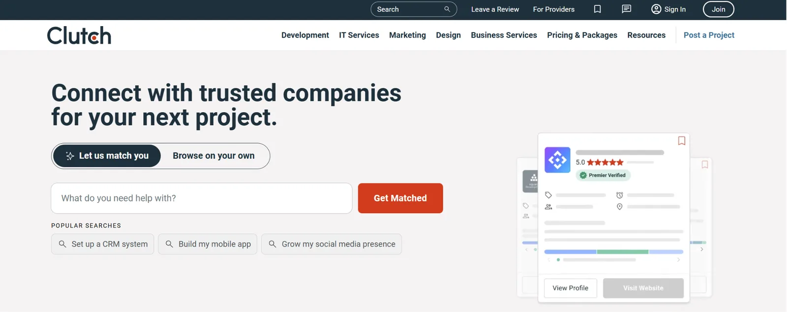The height and width of the screenshot is (312, 787).
Task: Open the Design menu
Action: [448, 35]
